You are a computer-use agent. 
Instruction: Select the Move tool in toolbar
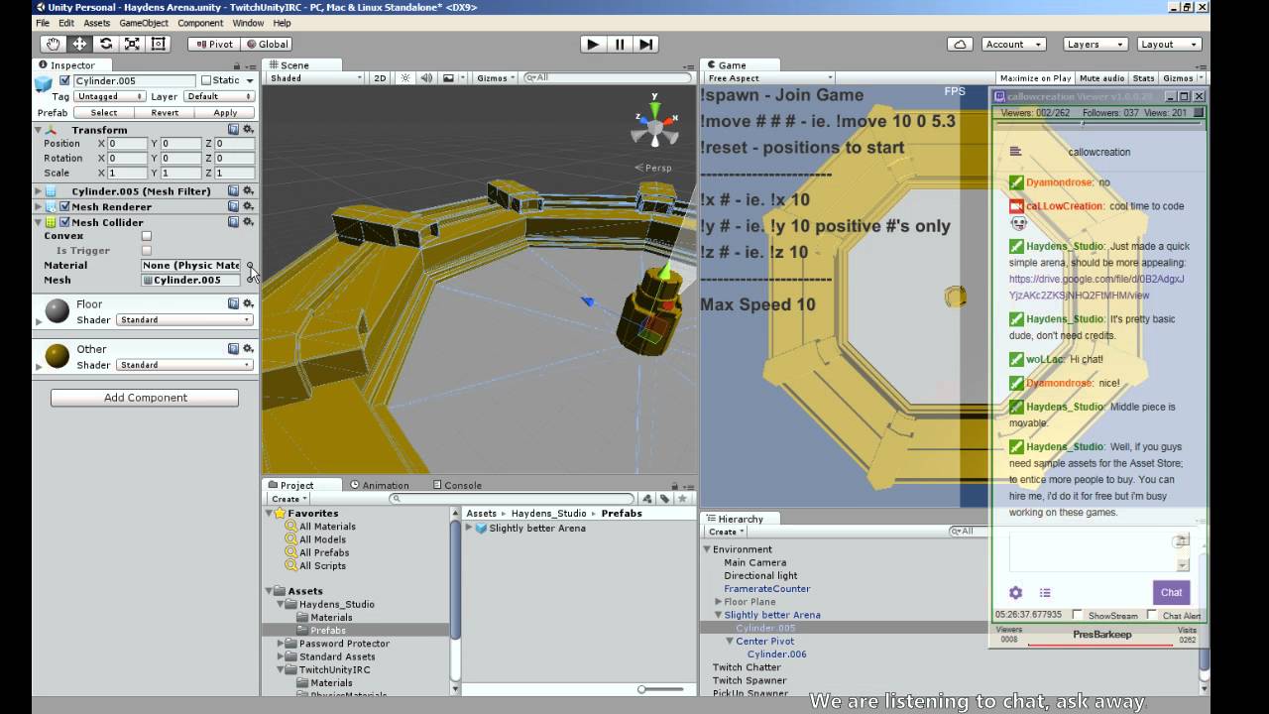point(79,44)
